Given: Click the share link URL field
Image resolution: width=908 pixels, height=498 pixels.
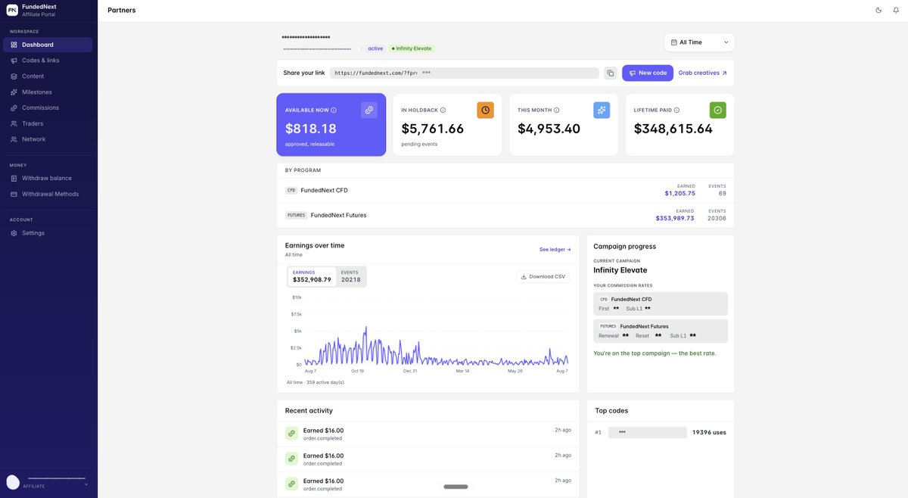Looking at the screenshot, I should (x=465, y=73).
